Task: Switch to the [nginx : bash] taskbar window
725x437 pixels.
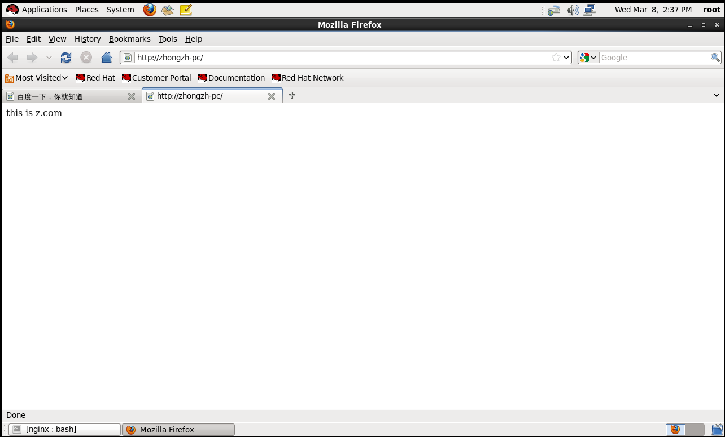Action: click(x=65, y=430)
